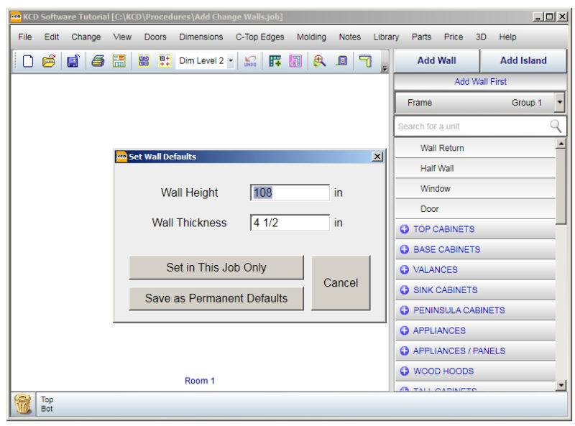The width and height of the screenshot is (575, 426).
Task: Click the Undo icon in toolbar
Action: coord(250,62)
